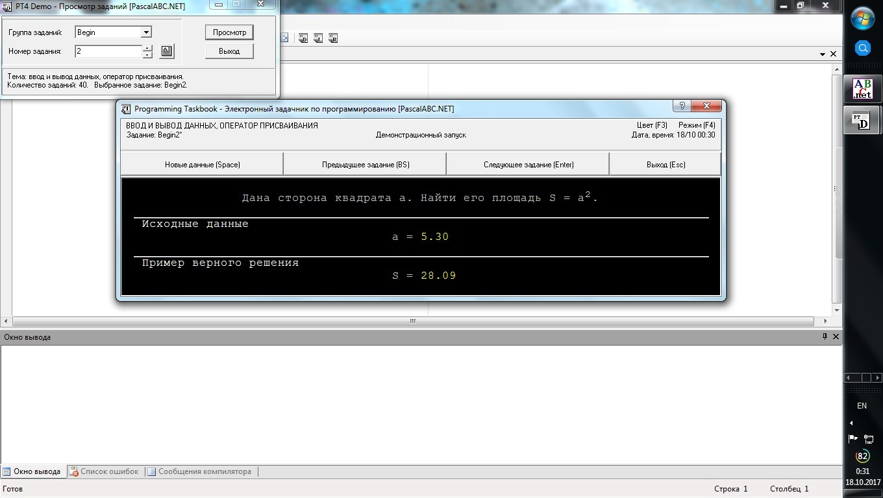Image resolution: width=883 pixels, height=498 pixels.
Task: Click the Taskbook window title icon
Action: click(x=126, y=109)
